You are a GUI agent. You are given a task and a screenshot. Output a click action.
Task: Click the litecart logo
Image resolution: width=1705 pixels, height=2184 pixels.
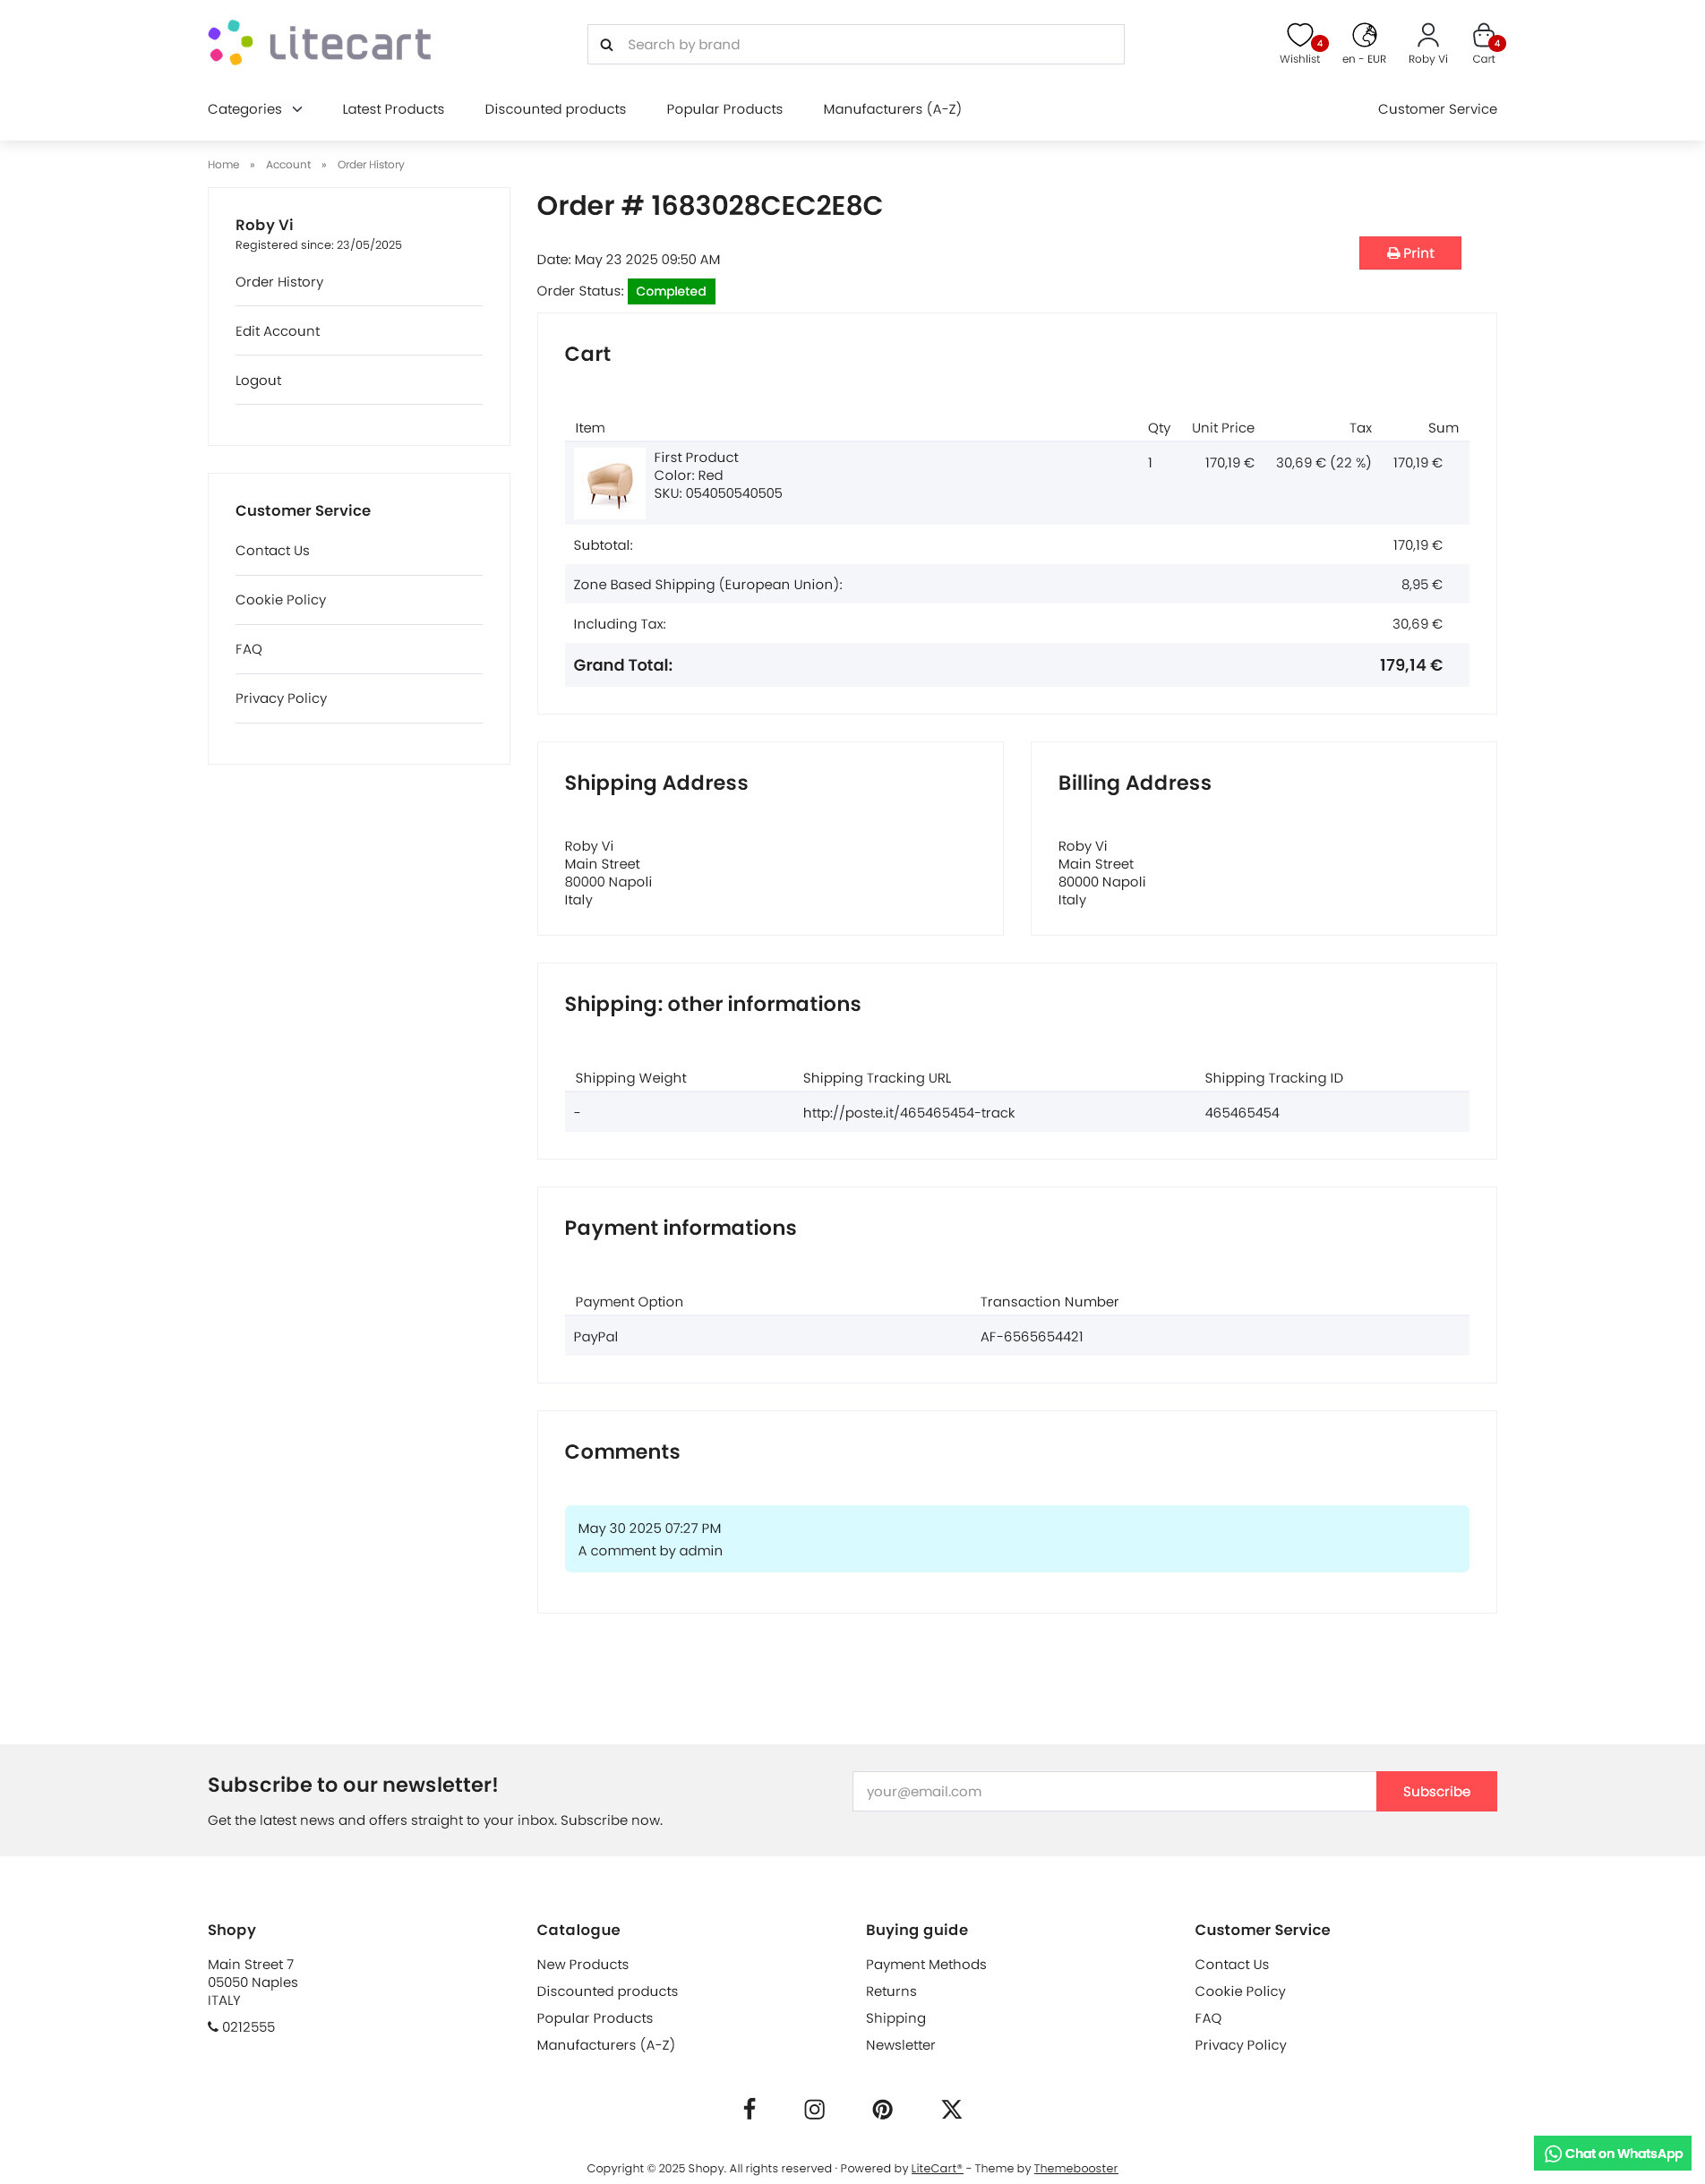(x=320, y=43)
